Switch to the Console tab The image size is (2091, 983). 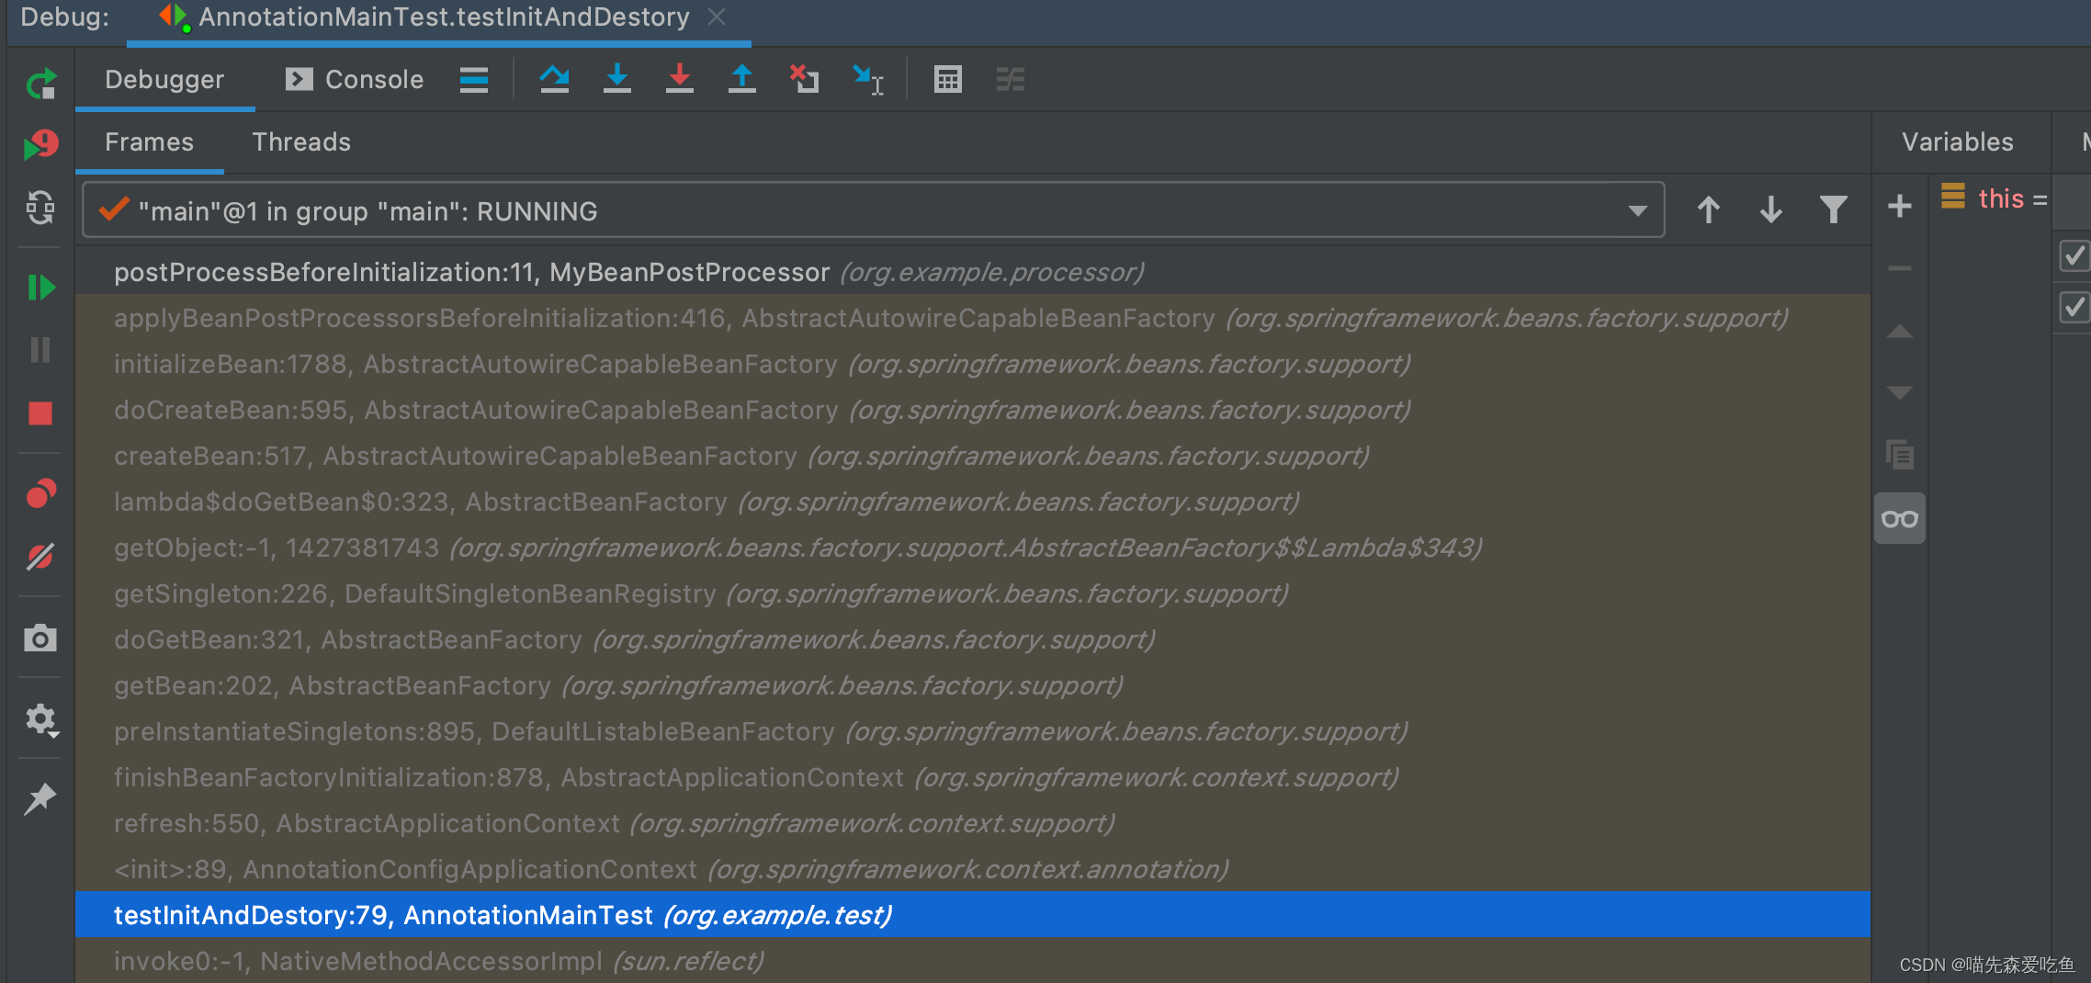(355, 80)
